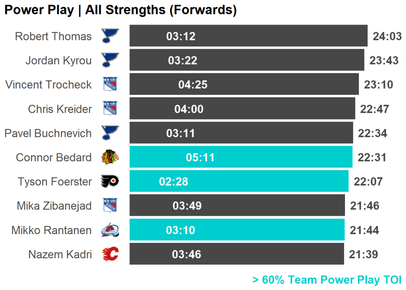
Task: Click the 05:11 power play value
Action: (200, 157)
